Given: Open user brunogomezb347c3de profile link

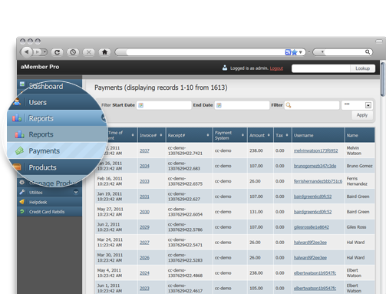Looking at the screenshot, I should coord(315,166).
